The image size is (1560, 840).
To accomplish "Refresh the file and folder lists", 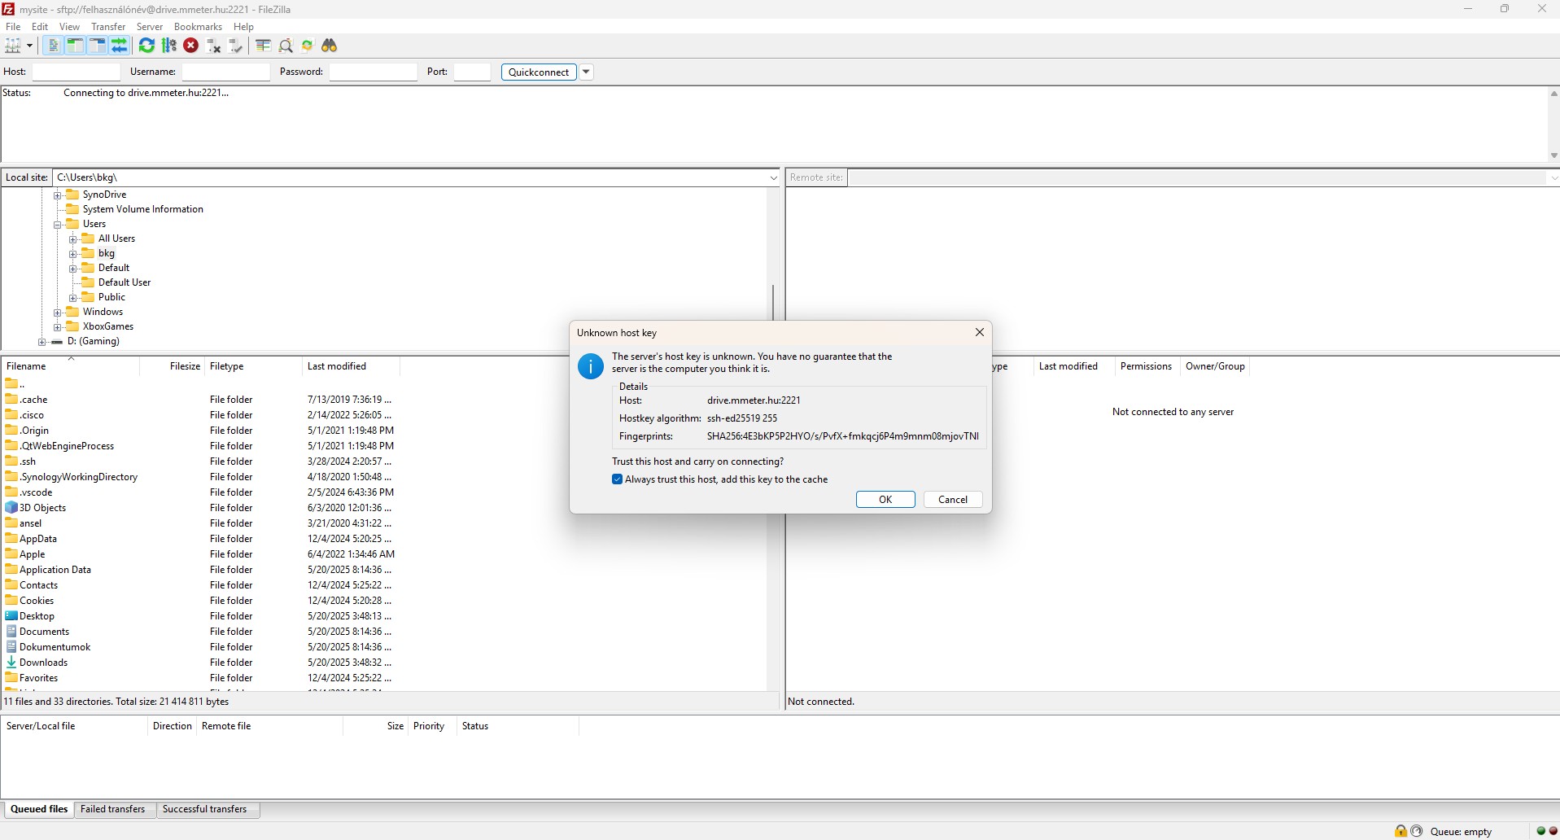I will [146, 46].
